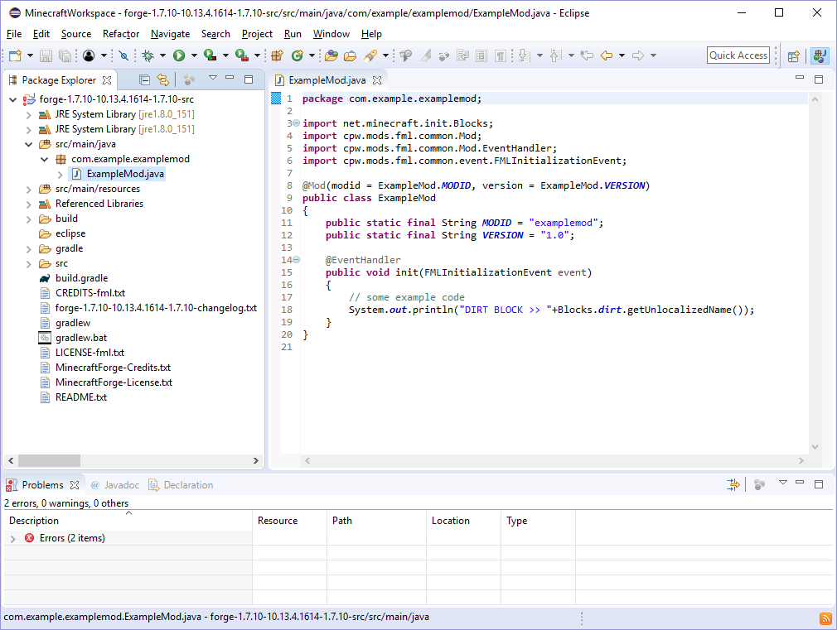Screen dimensions: 837x630
Task: Select the Java perspective icon
Action: [x=820, y=55]
